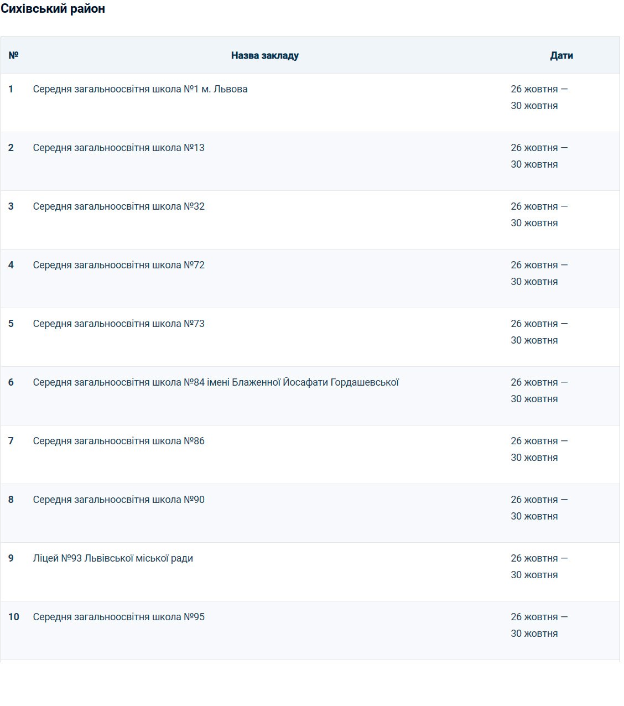The height and width of the screenshot is (706, 624).
Task: Select 'Ліцей №93 Львівської міської ради'
Action: pyautogui.click(x=113, y=558)
